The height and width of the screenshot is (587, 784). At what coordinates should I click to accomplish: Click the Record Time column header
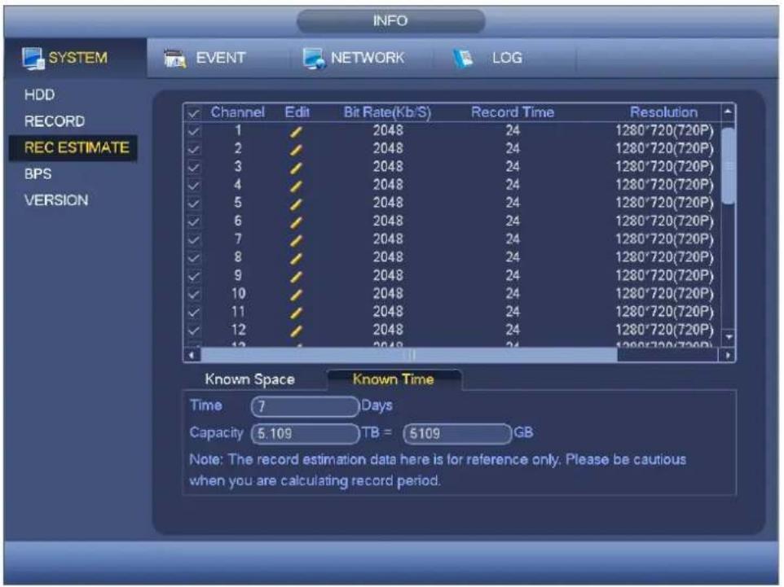[513, 112]
